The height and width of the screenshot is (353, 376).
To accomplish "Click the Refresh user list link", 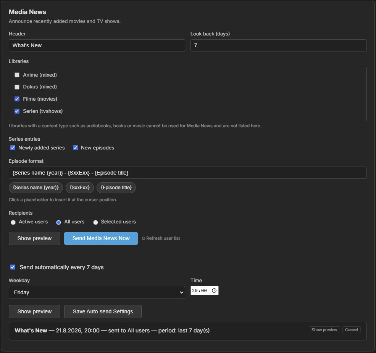I will point(161,238).
